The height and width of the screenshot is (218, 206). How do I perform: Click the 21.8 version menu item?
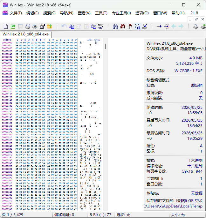click(194, 13)
